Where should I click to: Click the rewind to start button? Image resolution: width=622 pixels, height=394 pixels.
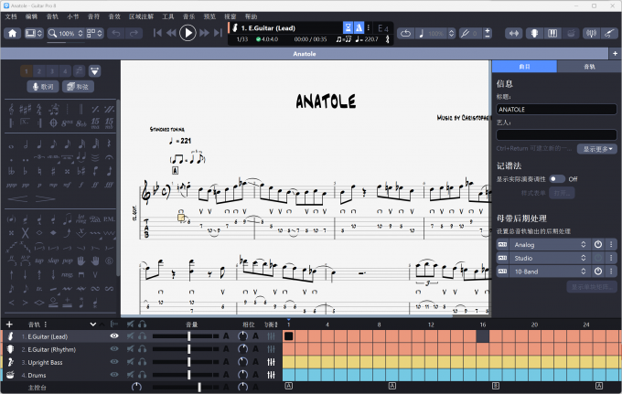pyautogui.click(x=158, y=34)
